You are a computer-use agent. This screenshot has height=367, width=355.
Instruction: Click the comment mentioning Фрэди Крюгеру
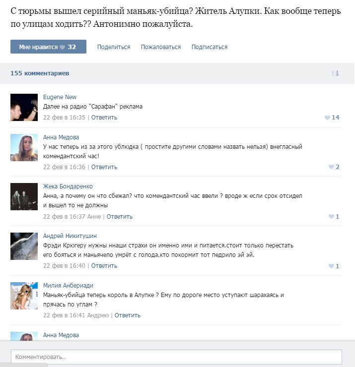[x=168, y=250]
